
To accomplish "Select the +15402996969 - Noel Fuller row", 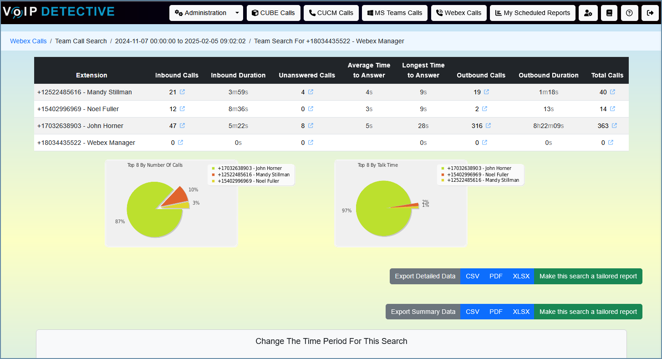I will click(x=331, y=109).
